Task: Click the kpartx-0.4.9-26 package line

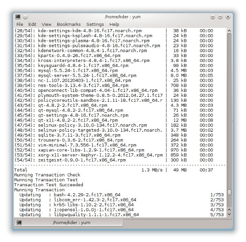Action: click(x=114, y=55)
